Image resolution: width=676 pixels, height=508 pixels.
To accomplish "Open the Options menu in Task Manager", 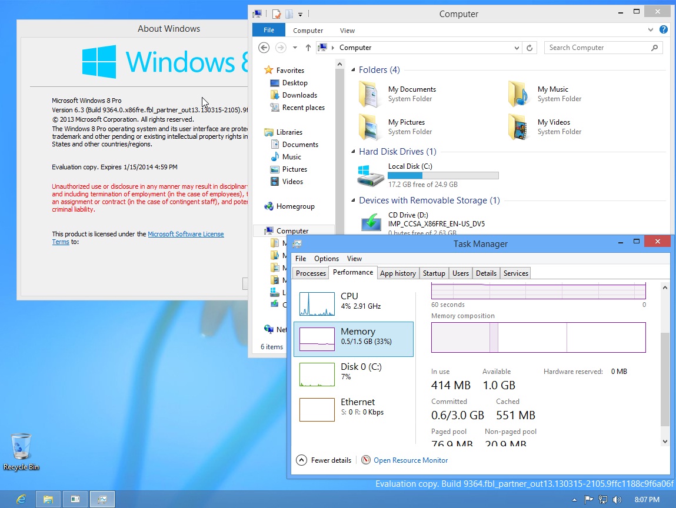I will pyautogui.click(x=327, y=259).
